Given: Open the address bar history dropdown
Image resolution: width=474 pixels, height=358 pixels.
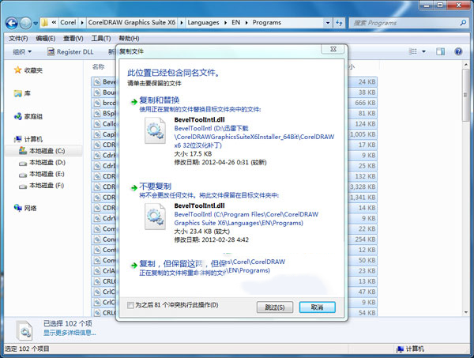Looking at the screenshot, I should [328, 23].
